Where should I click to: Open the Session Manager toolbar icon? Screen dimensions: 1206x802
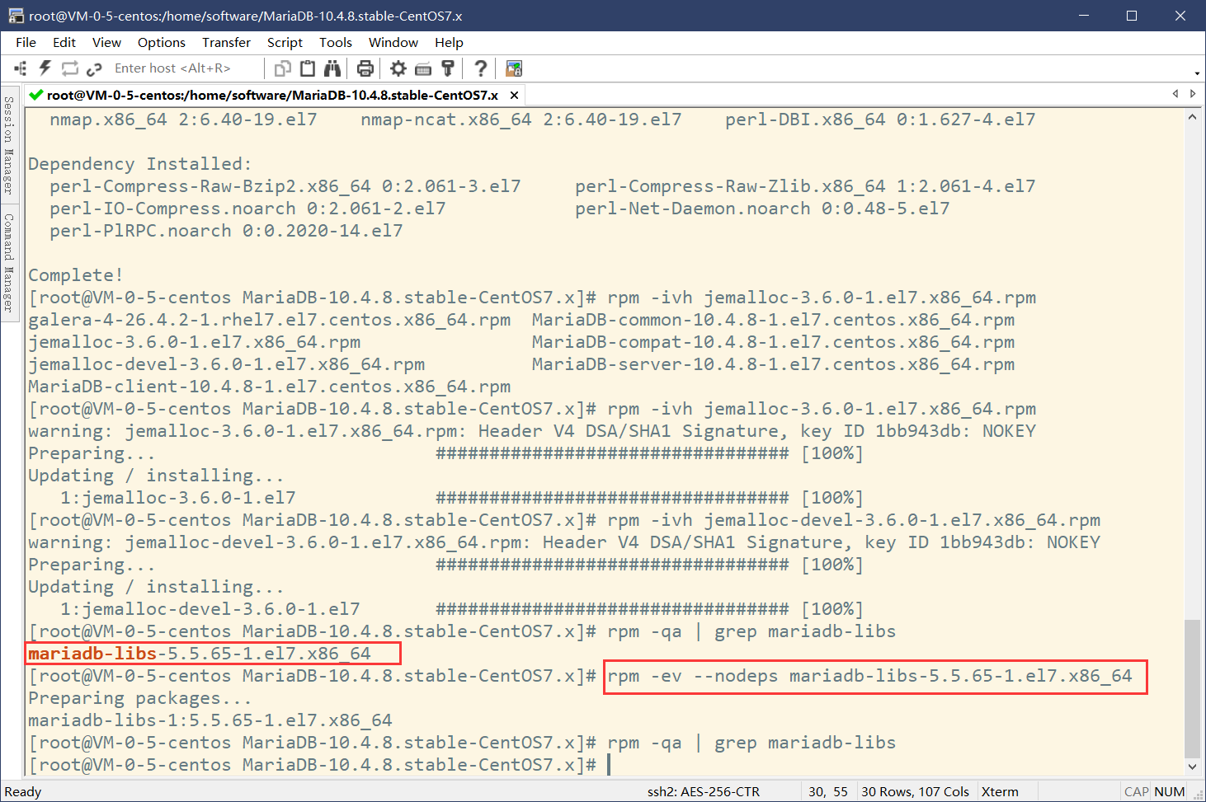pyautogui.click(x=21, y=68)
